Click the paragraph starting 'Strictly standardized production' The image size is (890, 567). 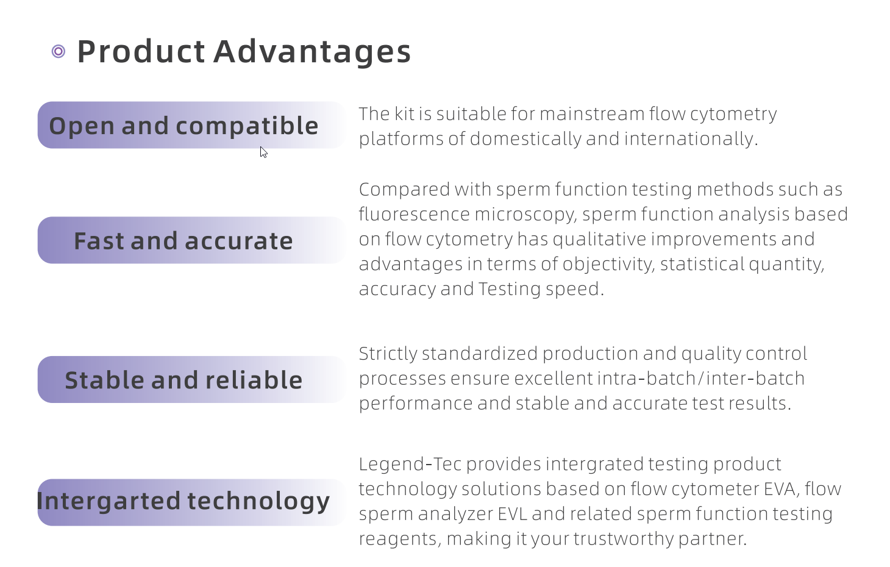[x=583, y=378]
